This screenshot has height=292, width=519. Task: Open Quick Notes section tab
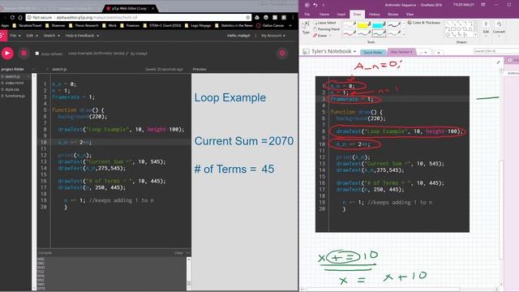point(373,52)
